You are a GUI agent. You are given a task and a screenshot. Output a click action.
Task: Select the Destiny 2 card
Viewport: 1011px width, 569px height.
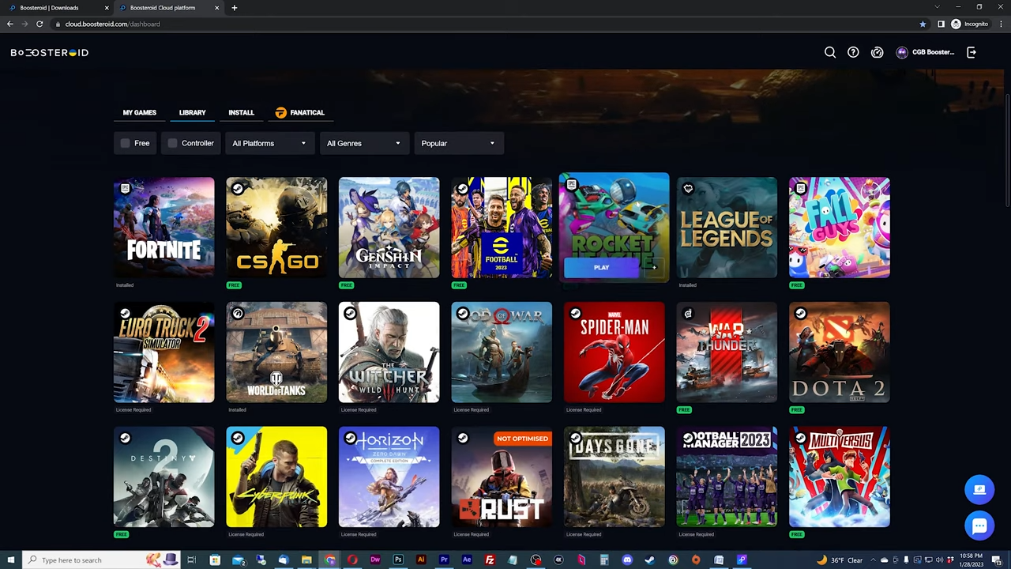(163, 477)
